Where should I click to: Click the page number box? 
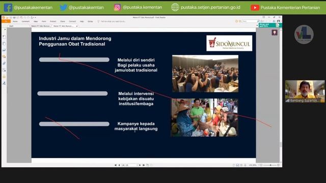[x=130, y=165]
